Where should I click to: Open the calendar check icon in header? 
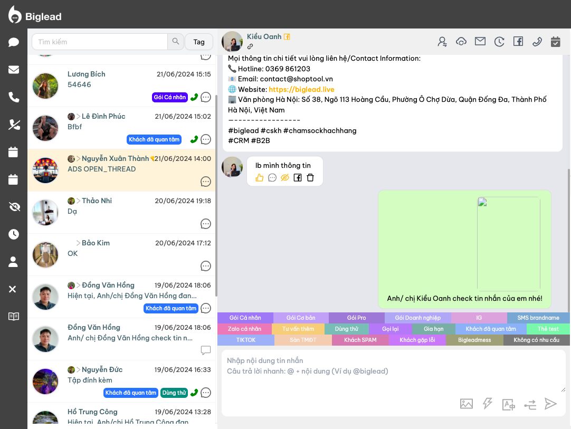tap(555, 42)
